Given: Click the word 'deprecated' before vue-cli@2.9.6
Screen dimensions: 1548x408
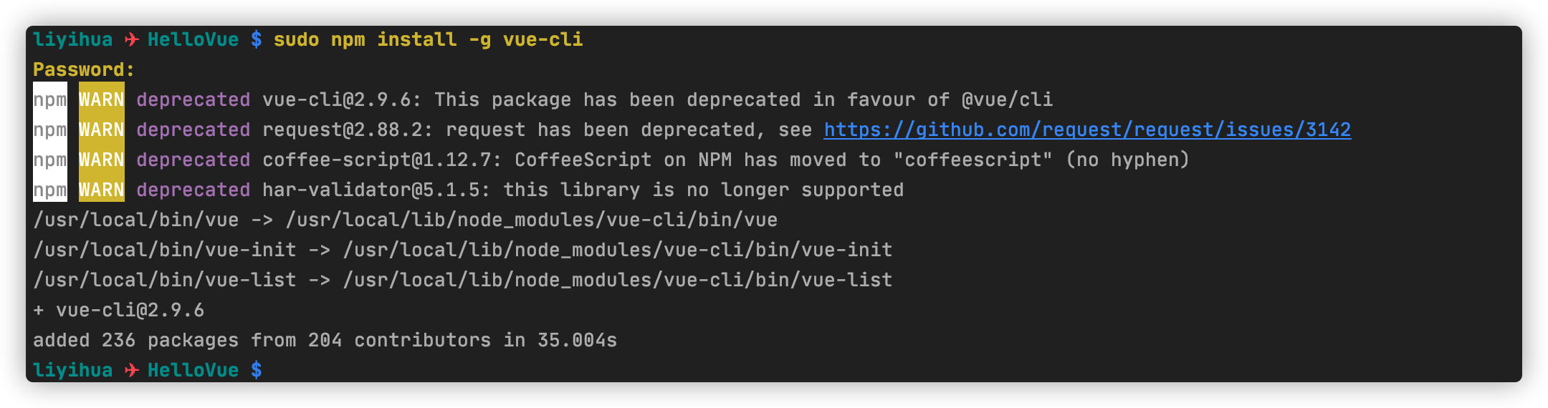Looking at the screenshot, I should coord(193,99).
